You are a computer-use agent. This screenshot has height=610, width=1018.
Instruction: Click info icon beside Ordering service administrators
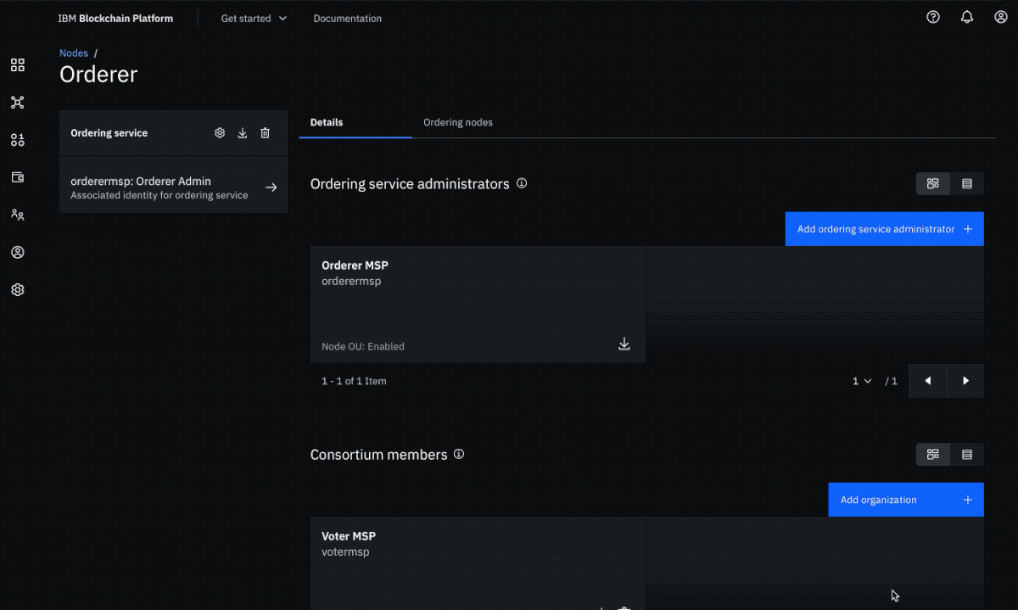[522, 183]
